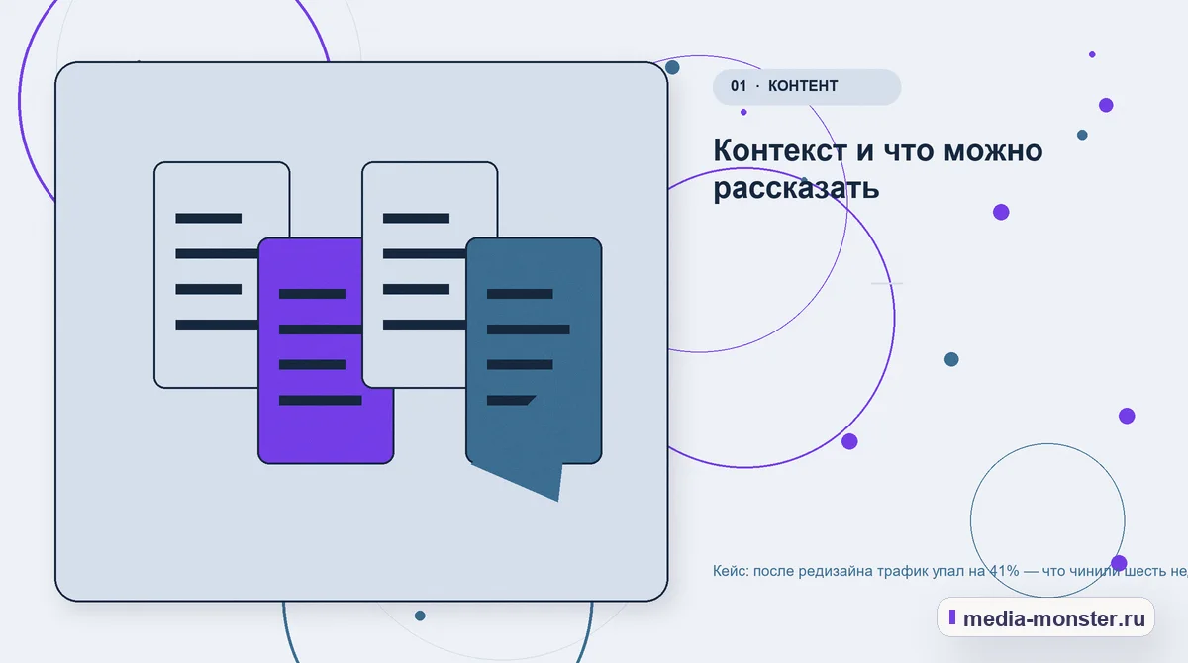
Task: Click the blue speech-bubble document icon
Action: [534, 367]
